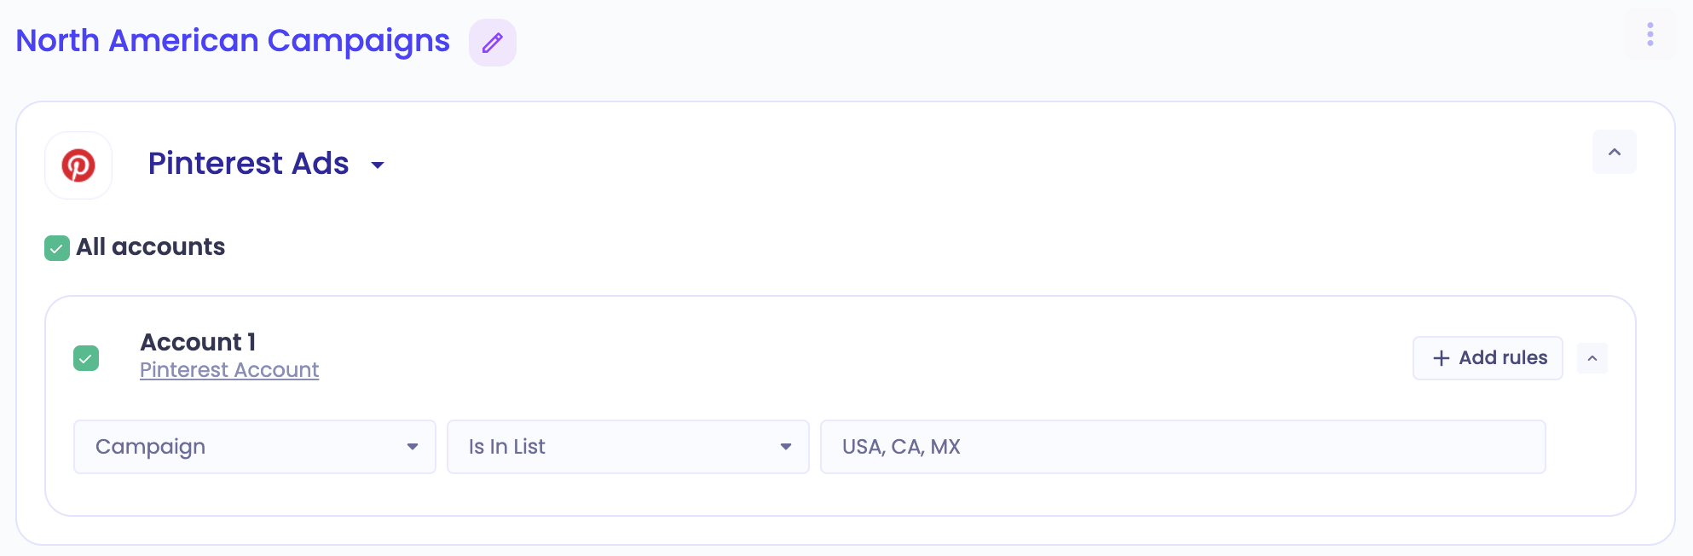Click the North American Campaigns title

[233, 41]
